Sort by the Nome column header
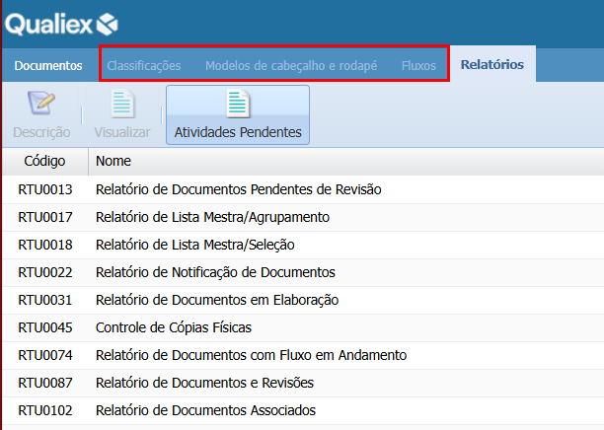604x430 pixels. pos(113,161)
